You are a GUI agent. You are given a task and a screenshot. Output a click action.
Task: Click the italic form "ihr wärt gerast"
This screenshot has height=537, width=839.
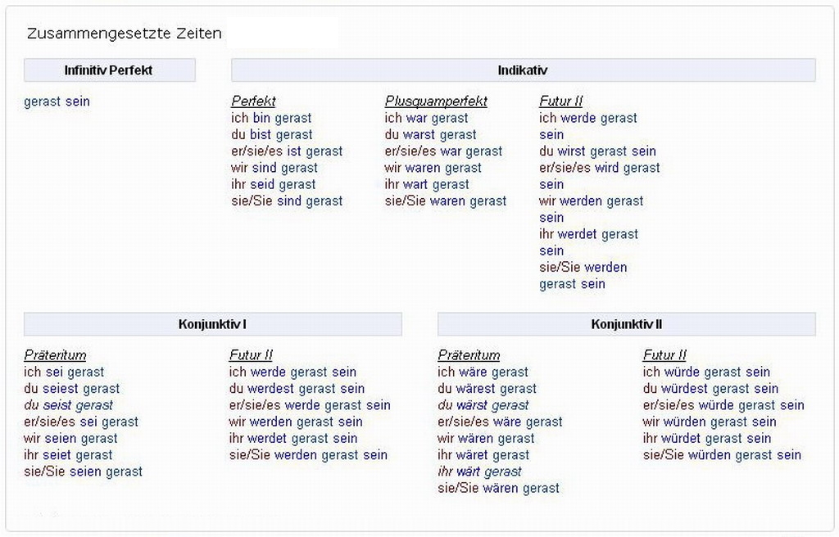pyautogui.click(x=479, y=472)
